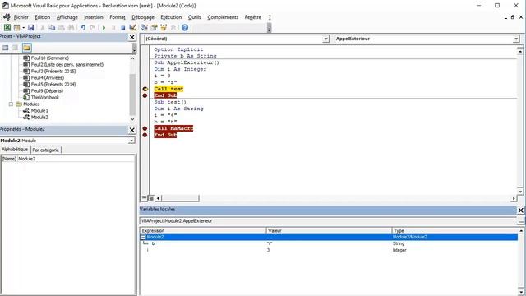Stop execution with the Reset square icon
The height and width of the screenshot is (296, 526).
pyautogui.click(x=122, y=27)
